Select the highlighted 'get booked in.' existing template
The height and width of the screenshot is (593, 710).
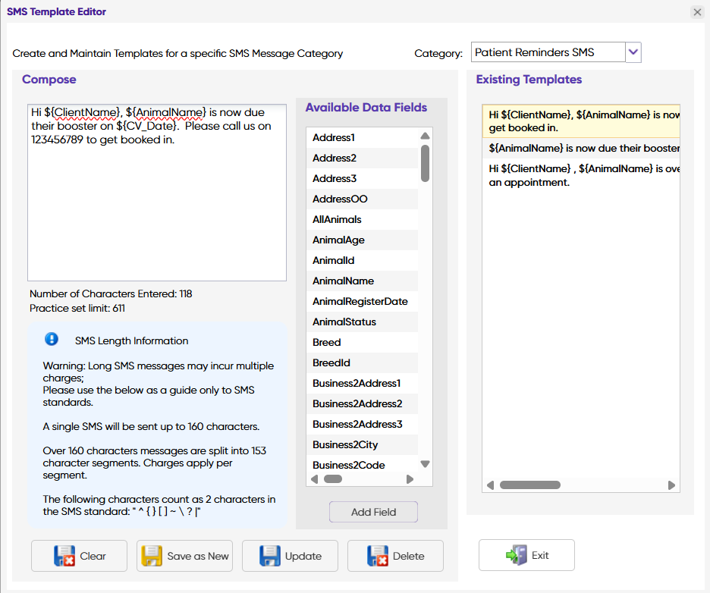click(581, 121)
